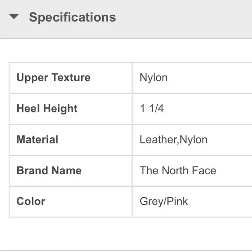Image resolution: width=252 pixels, height=252 pixels.
Task: Click the Specifications heading text
Action: [x=73, y=17]
